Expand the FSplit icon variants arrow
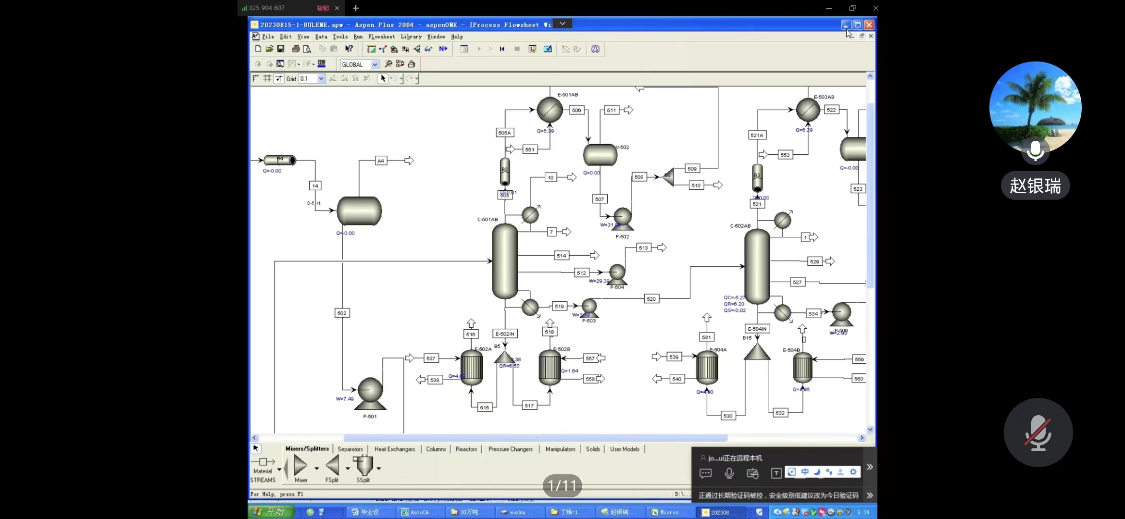The image size is (1125, 519). pos(348,468)
